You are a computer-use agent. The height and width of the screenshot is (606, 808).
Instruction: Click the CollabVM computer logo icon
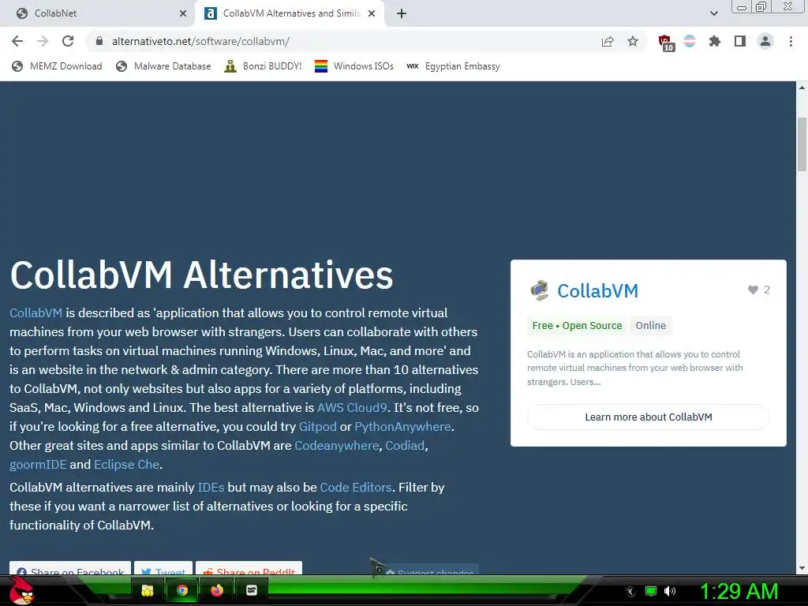539,290
